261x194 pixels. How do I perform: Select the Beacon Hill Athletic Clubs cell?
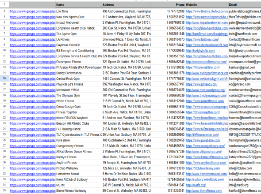[x=79, y=123]
